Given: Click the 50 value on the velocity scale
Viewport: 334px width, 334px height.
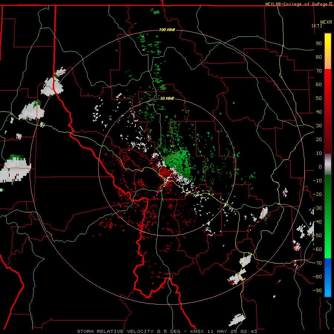Looking at the screenshot, I should pyautogui.click(x=319, y=98).
